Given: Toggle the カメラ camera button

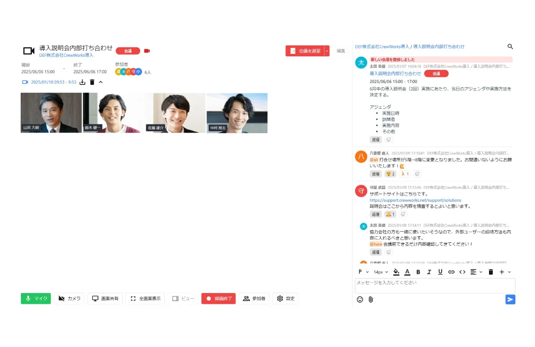Looking at the screenshot, I should coord(69,299).
